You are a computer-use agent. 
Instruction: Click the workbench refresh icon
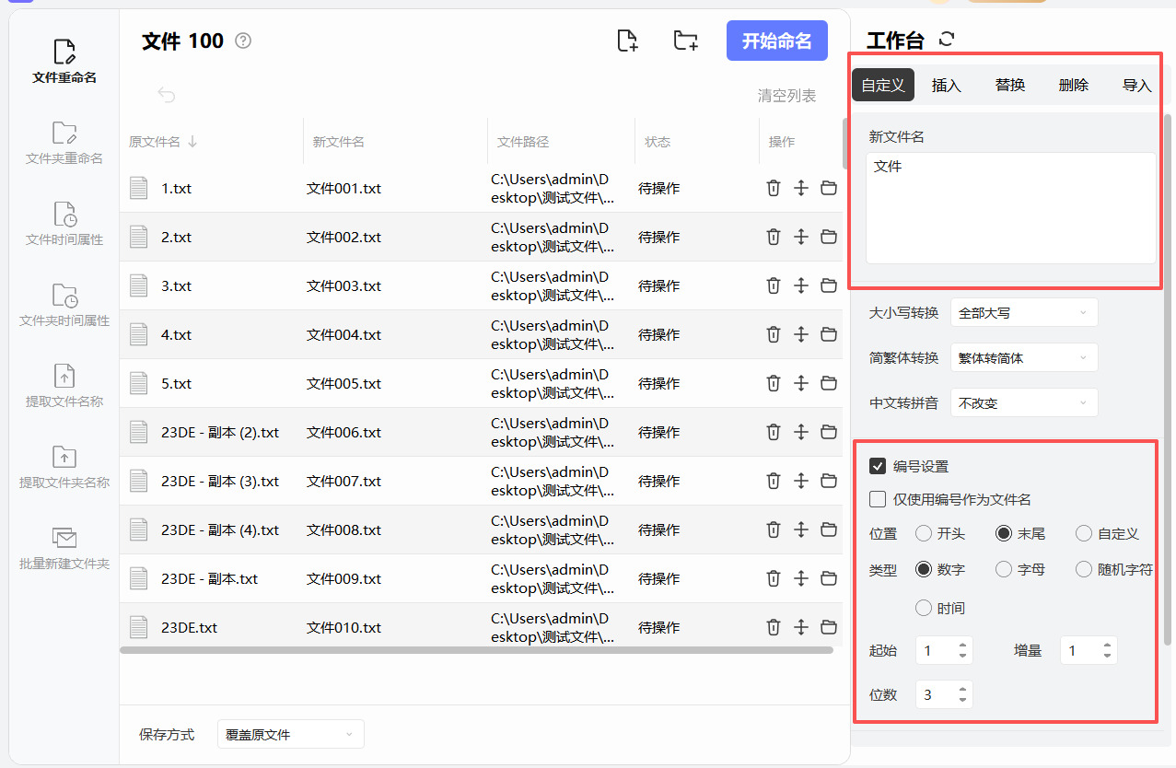947,40
